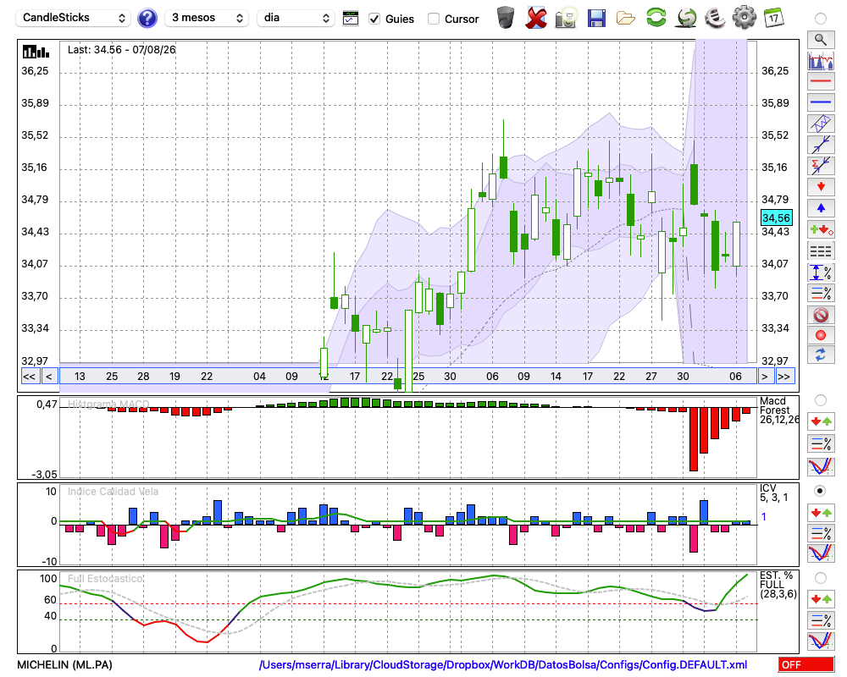Screen dimensions: 847x677
Task: Click the trash can icon
Action: tap(506, 18)
